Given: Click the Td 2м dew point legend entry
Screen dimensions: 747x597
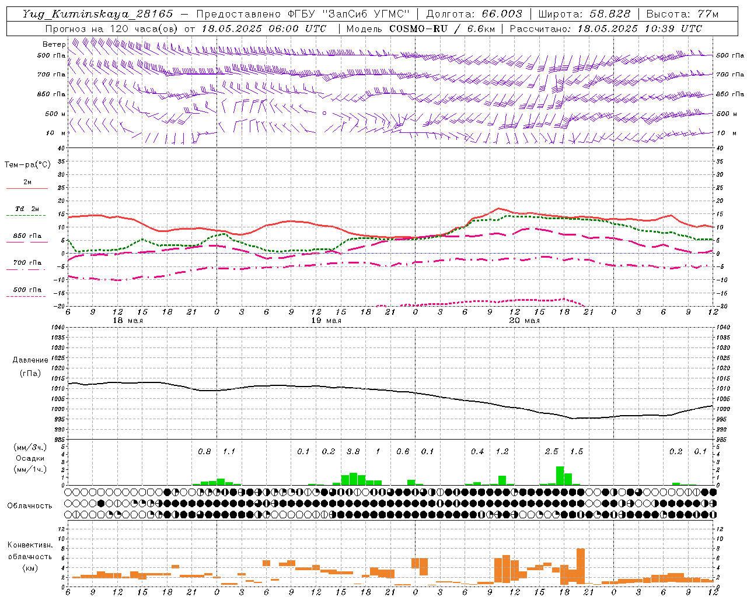Looking at the screenshot, I should click(x=27, y=209).
